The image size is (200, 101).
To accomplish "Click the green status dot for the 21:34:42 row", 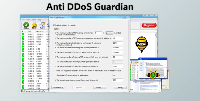I will tap(23, 66).
